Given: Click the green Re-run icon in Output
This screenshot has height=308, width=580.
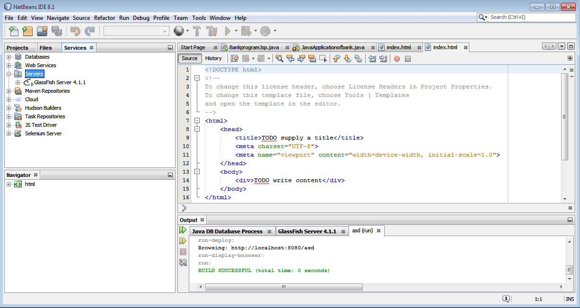Looking at the screenshot, I should (183, 230).
